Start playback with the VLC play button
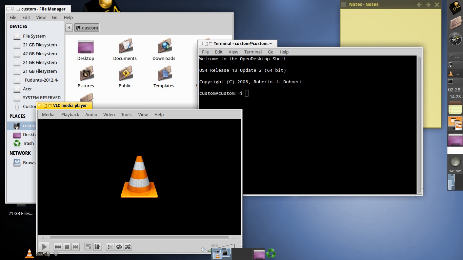Image resolution: width=463 pixels, height=260 pixels. [44, 247]
